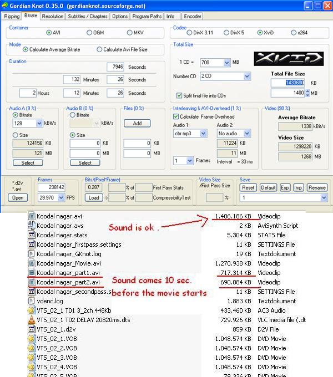Switch to the Encoder tab
The width and height of the screenshot is (333, 377).
193,16
